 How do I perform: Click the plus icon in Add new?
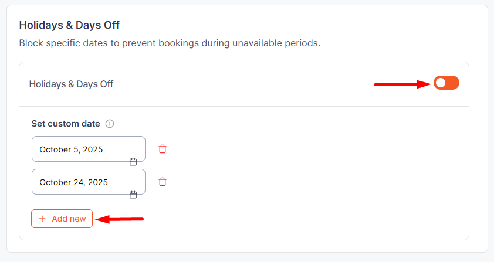[42, 219]
